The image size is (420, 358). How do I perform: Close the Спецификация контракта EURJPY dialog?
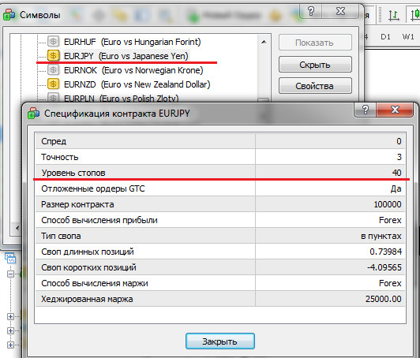[x=395, y=110]
